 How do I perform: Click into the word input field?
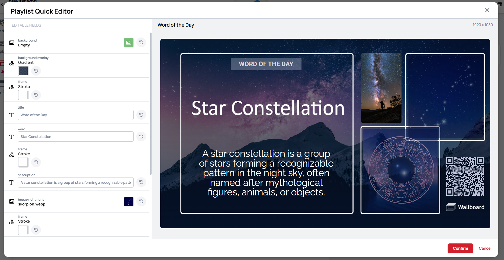[x=75, y=137]
